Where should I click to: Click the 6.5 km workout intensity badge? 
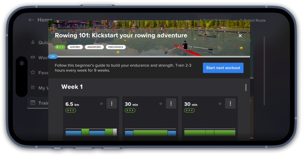[71, 110]
